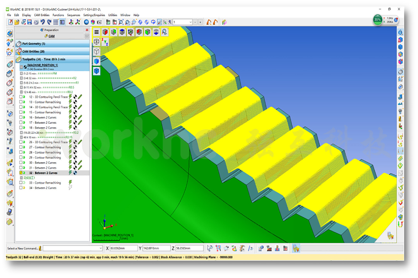This screenshot has width=418, height=278.
Task: Click the first icon on the left vertical toolbar
Action: 10,33
